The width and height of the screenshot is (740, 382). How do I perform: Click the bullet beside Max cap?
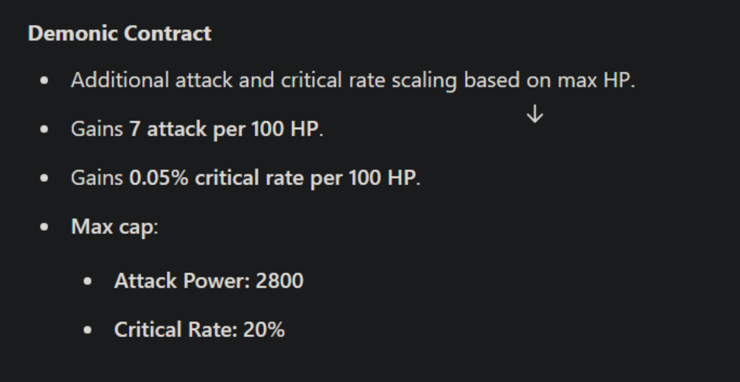tap(44, 227)
